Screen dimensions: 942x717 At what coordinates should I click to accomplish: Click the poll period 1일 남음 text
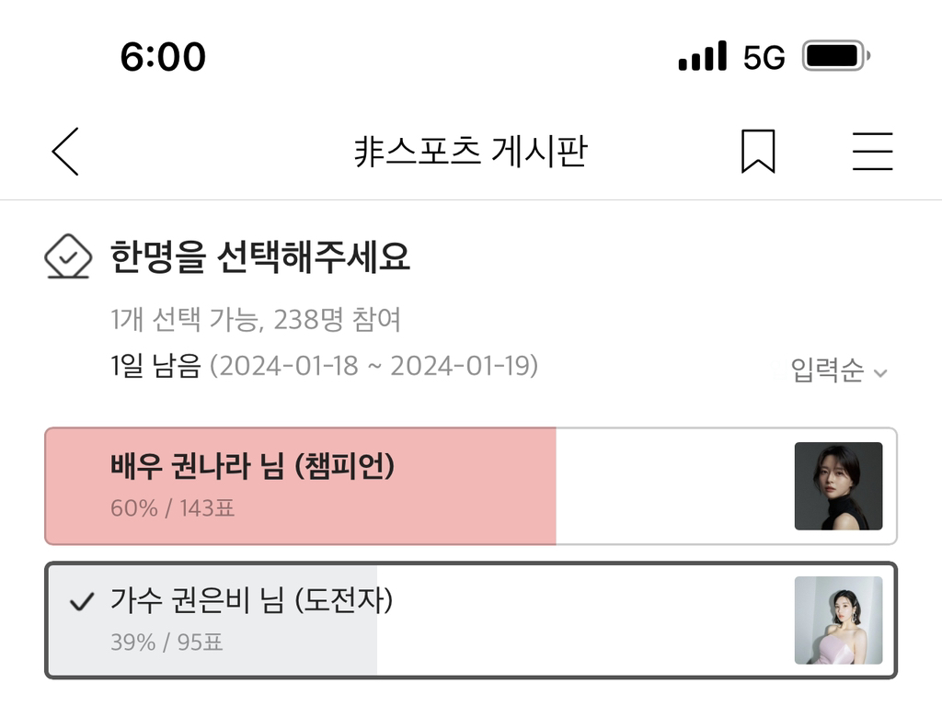coord(155,366)
